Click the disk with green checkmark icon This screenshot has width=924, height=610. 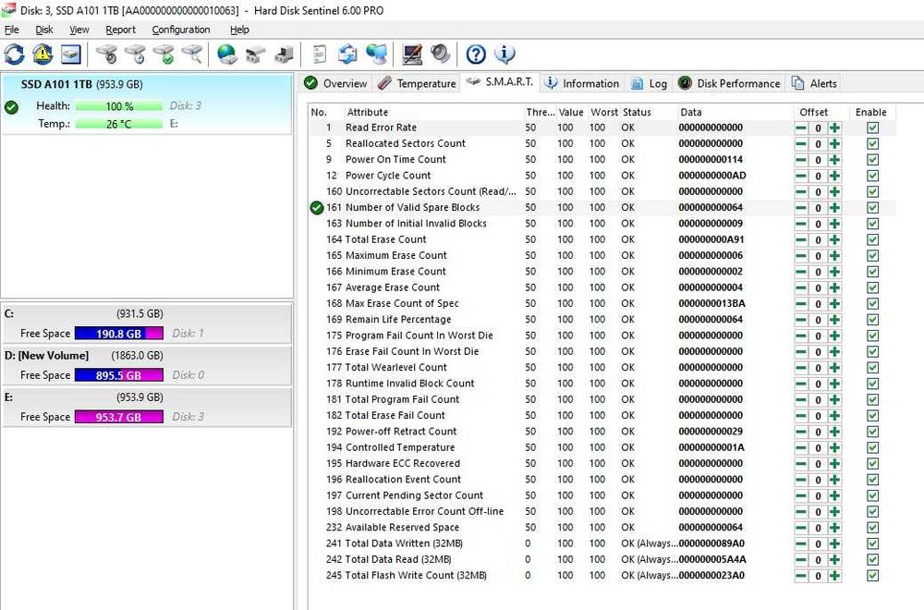[x=164, y=55]
